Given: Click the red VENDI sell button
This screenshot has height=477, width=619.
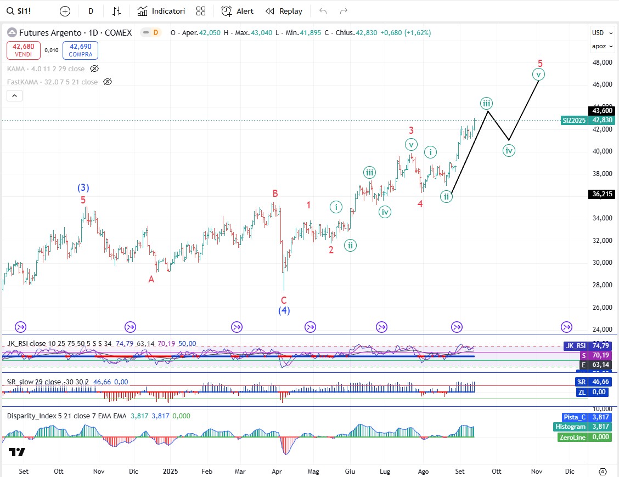Looking at the screenshot, I should click(x=23, y=50).
